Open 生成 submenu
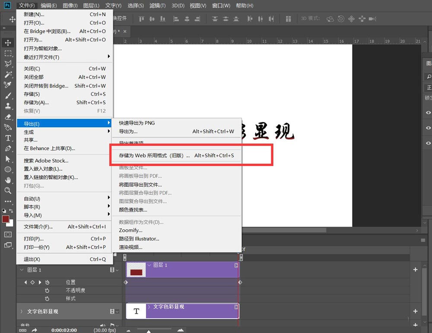Viewport: 432px width, 333px height. pyautogui.click(x=65, y=132)
